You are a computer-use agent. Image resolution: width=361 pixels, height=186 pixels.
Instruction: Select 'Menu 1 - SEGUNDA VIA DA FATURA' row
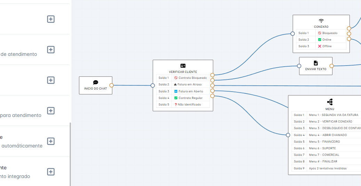[x=333, y=115]
